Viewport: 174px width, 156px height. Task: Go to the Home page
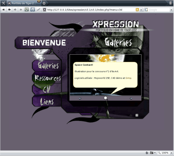click(x=32, y=10)
